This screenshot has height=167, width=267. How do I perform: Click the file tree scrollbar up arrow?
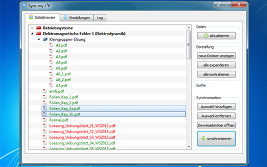pyautogui.click(x=189, y=28)
